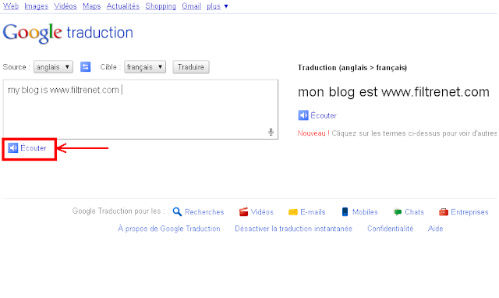Open the Vidéos footer link text
The image size is (499, 298).
click(x=262, y=212)
